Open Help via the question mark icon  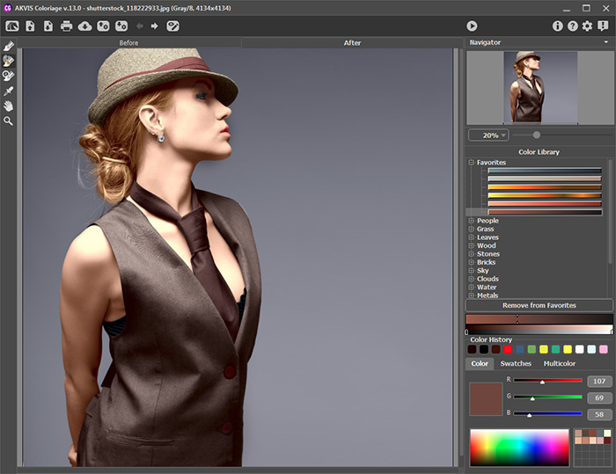point(572,26)
